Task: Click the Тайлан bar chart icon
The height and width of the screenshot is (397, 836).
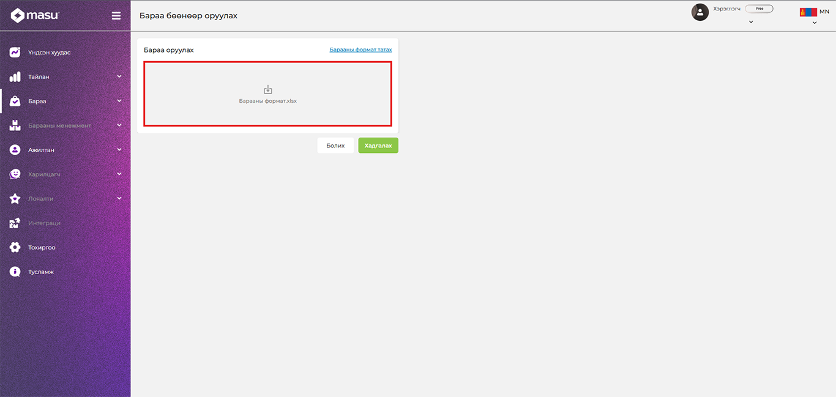Action: pos(15,77)
